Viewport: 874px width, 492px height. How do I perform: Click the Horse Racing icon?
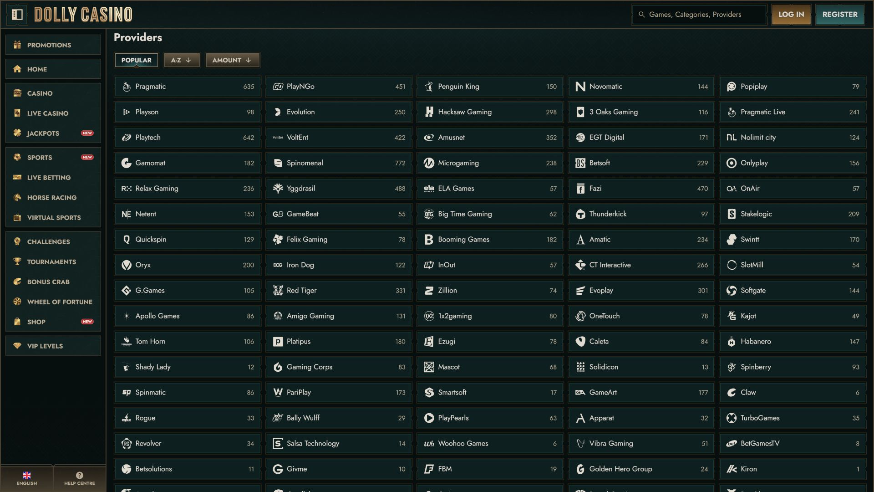pos(17,197)
